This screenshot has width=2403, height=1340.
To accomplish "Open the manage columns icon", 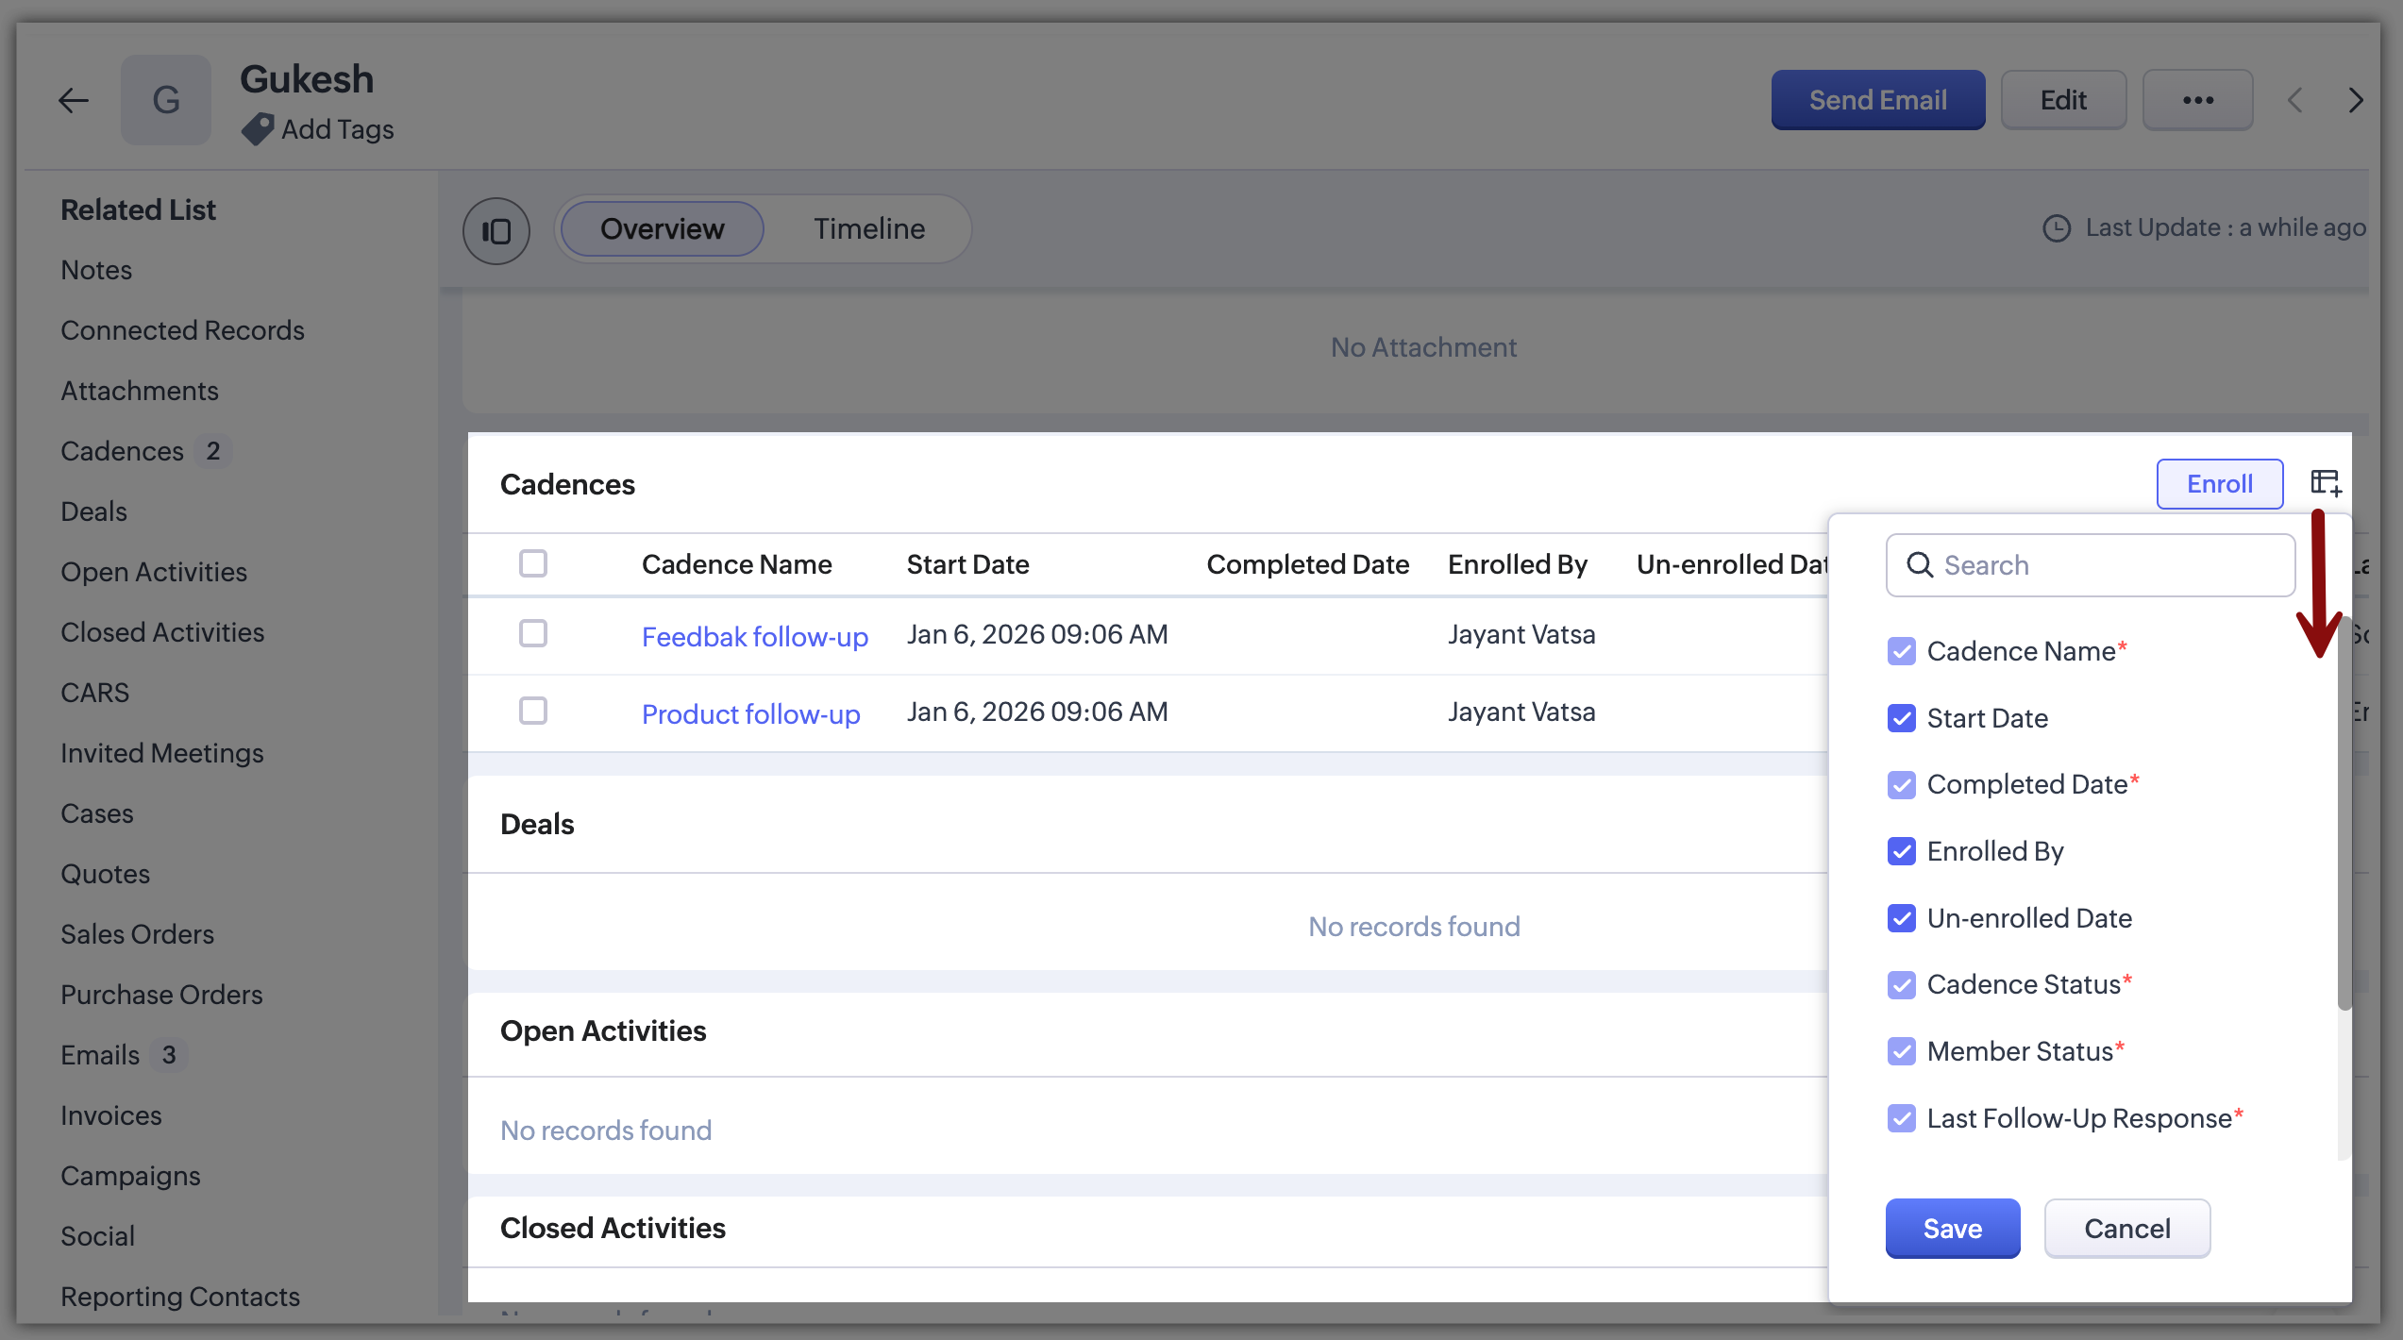I will click(x=2325, y=483).
